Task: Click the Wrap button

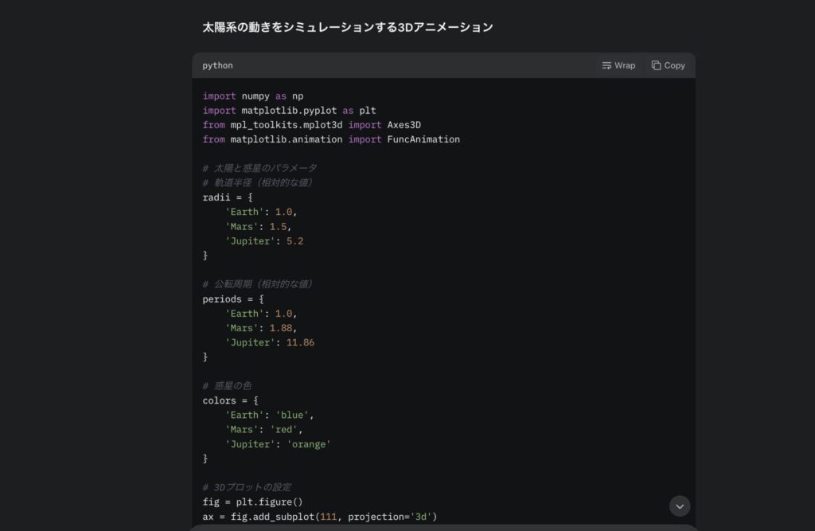Action: click(x=618, y=65)
